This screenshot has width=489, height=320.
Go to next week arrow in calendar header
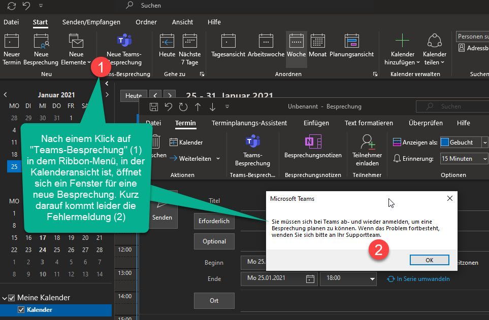(x=169, y=95)
